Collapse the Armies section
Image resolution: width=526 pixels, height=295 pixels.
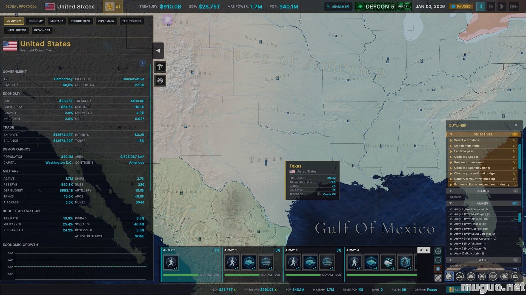(x=451, y=203)
